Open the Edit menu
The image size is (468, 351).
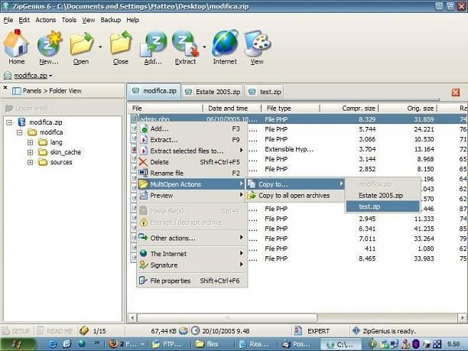(x=24, y=20)
